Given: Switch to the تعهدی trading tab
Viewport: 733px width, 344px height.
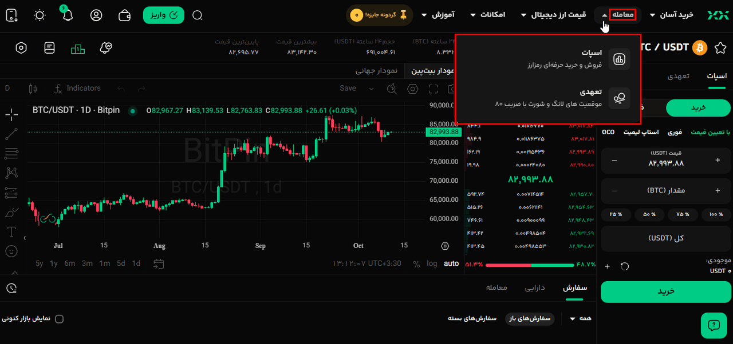Looking at the screenshot, I should click(x=679, y=75).
